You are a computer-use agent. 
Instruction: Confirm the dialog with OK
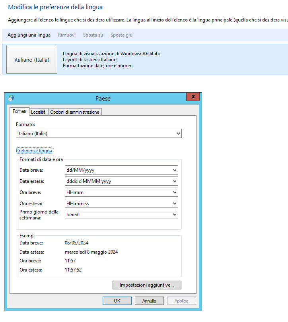coord(117,301)
